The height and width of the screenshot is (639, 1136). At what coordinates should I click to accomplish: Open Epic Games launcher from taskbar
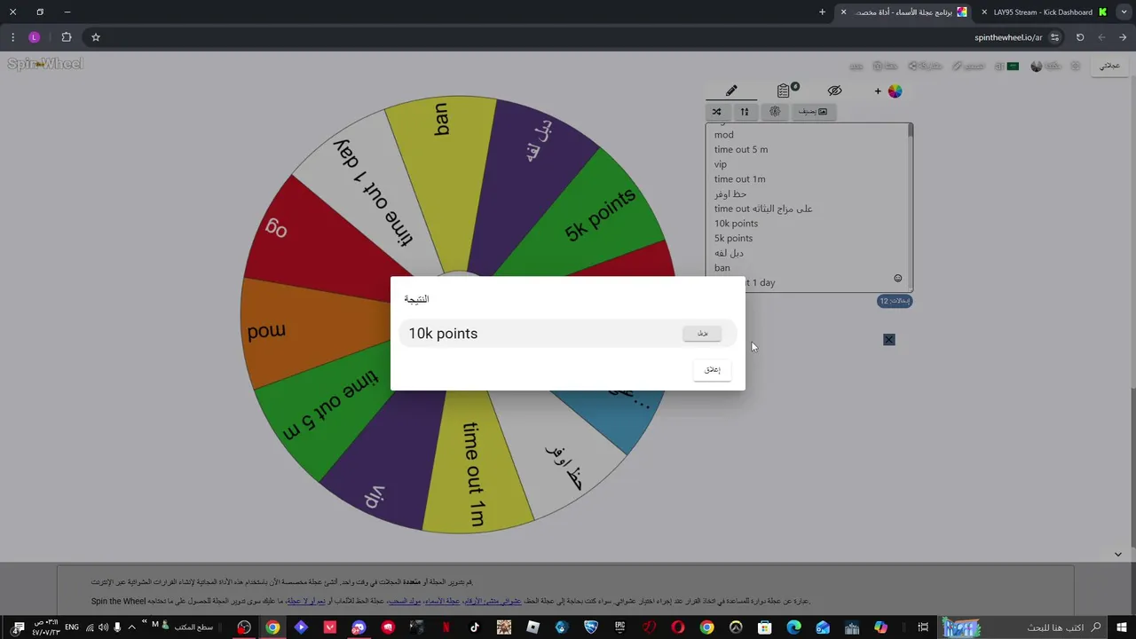620,627
